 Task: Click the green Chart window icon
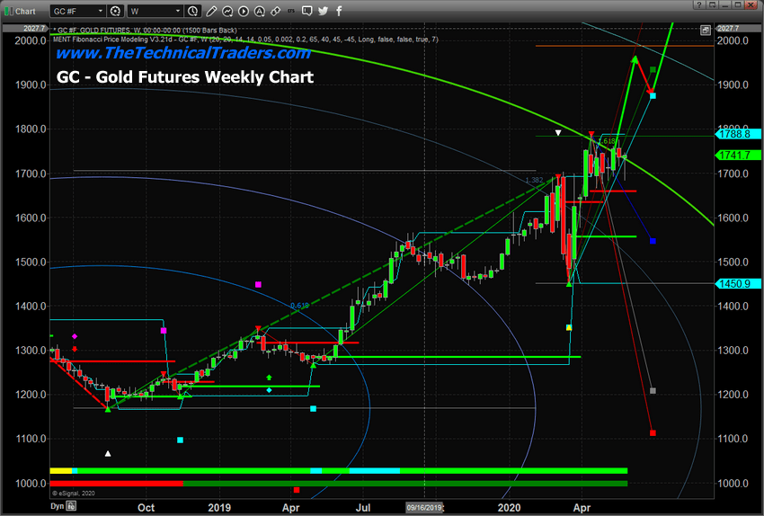click(x=9, y=11)
